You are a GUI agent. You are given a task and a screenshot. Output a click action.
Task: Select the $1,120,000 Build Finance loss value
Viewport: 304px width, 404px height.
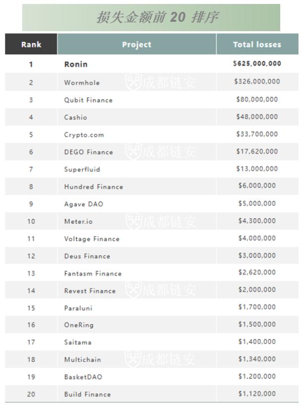tap(257, 394)
